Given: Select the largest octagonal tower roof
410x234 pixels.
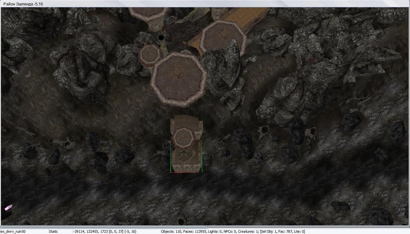Looking at the screenshot, I should pyautogui.click(x=178, y=79).
